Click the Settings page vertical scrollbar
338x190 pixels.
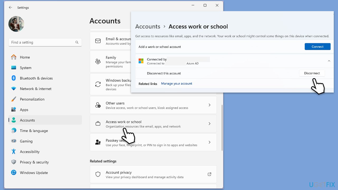pos(222,128)
